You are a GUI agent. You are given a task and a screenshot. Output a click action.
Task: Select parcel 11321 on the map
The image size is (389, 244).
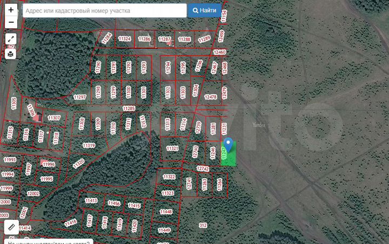(x=172, y=148)
